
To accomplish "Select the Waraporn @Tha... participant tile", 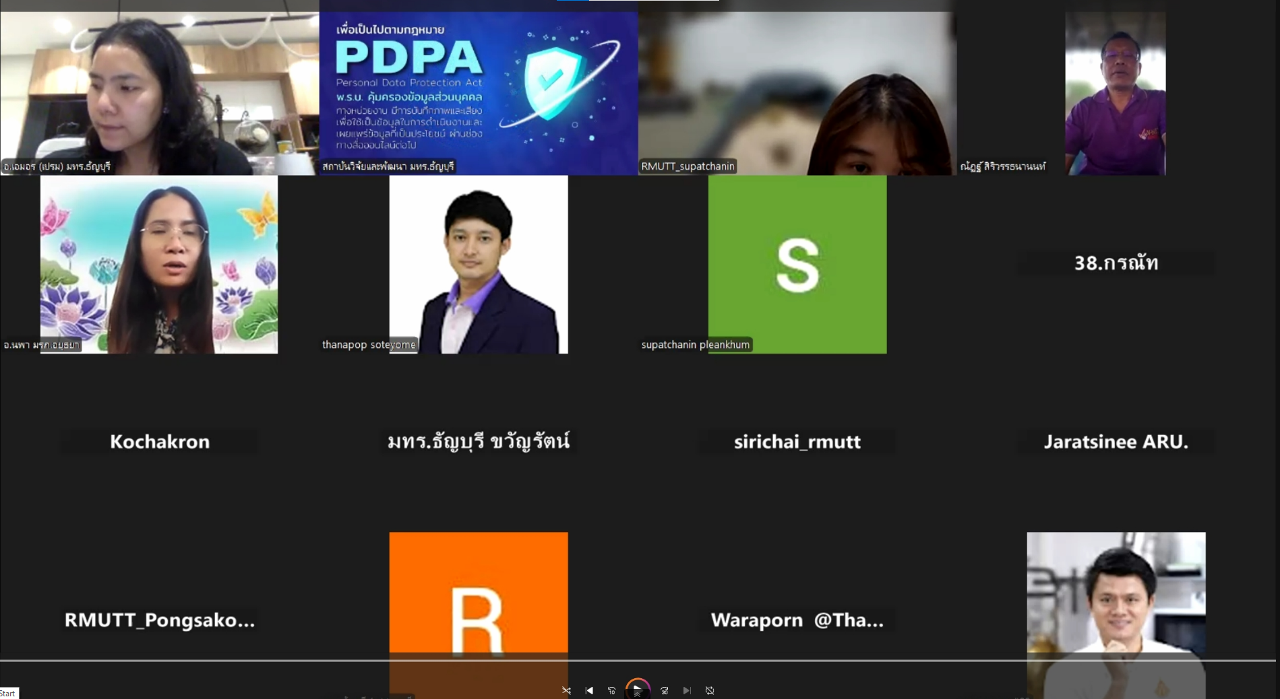I will pyautogui.click(x=797, y=620).
